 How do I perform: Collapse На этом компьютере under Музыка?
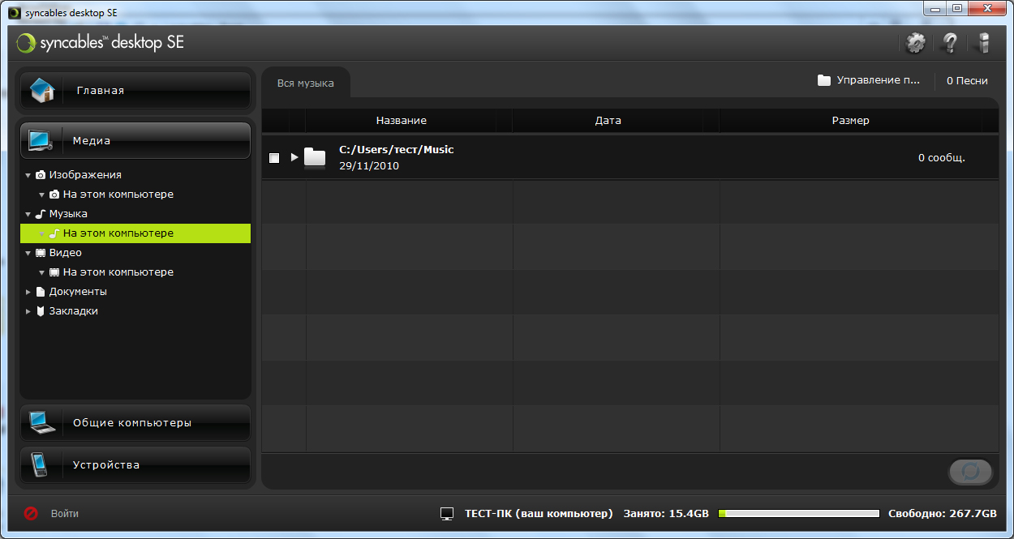42,233
